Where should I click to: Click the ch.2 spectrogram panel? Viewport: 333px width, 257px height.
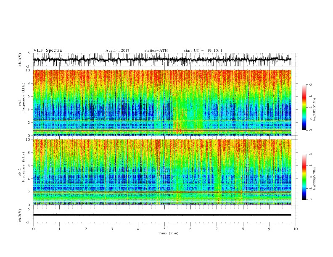tap(162, 172)
